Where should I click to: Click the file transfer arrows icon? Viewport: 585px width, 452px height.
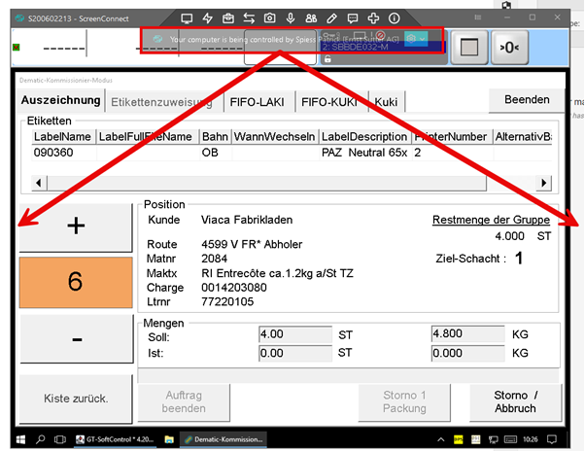point(249,18)
